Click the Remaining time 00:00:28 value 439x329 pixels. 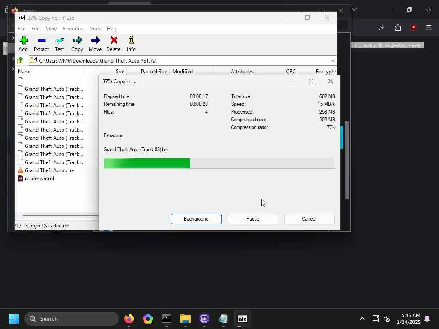(x=199, y=104)
